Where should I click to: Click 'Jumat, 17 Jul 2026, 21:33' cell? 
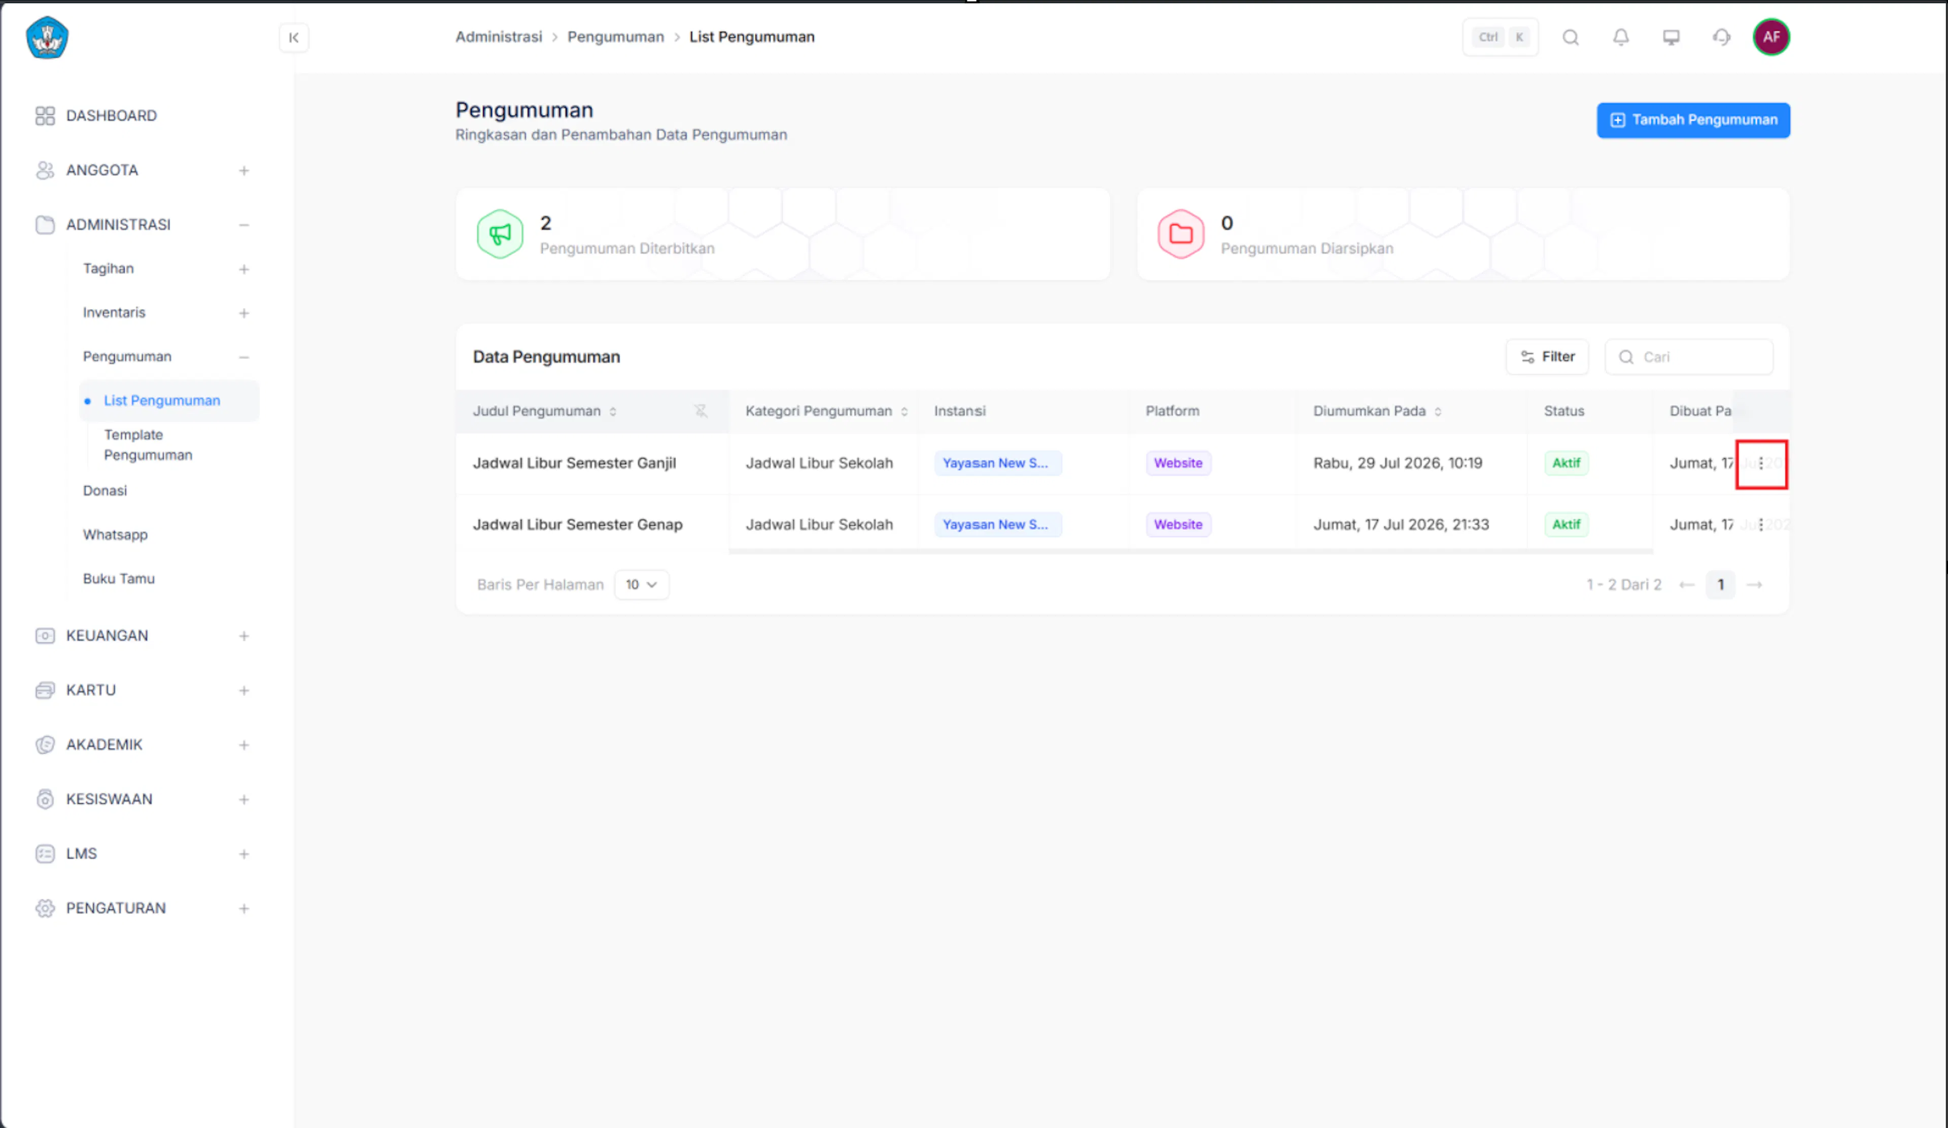pos(1401,524)
